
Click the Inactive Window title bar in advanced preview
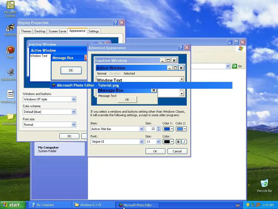127,60
